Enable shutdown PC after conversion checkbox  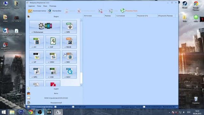coord(144,107)
